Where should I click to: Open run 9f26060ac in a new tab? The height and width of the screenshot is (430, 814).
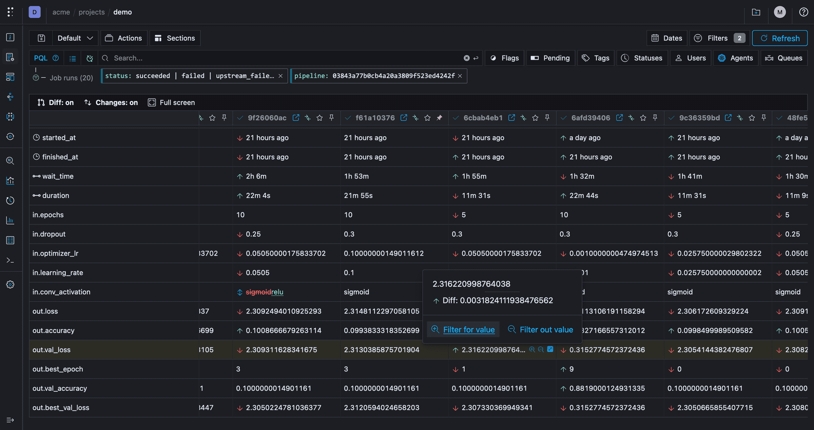click(x=296, y=118)
